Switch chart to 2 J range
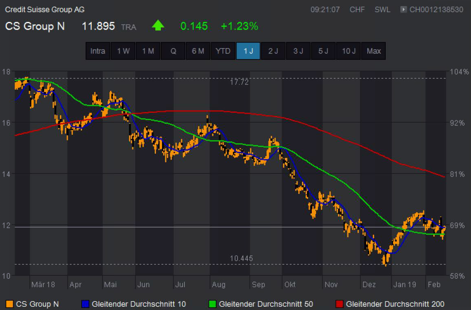Screen dimensions: 471x310 [x=273, y=51]
